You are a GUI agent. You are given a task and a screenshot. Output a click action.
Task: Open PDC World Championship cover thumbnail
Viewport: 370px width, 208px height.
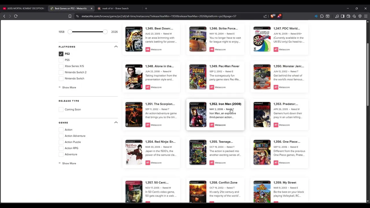[262, 39]
